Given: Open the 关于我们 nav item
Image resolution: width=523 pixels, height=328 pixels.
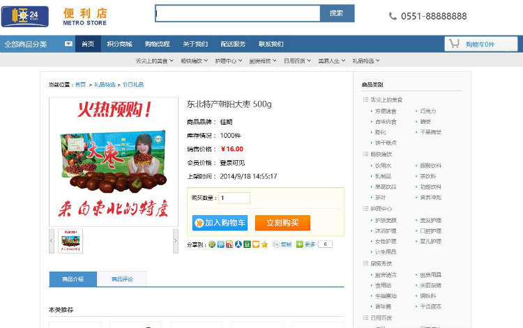Looking at the screenshot, I should tap(195, 44).
